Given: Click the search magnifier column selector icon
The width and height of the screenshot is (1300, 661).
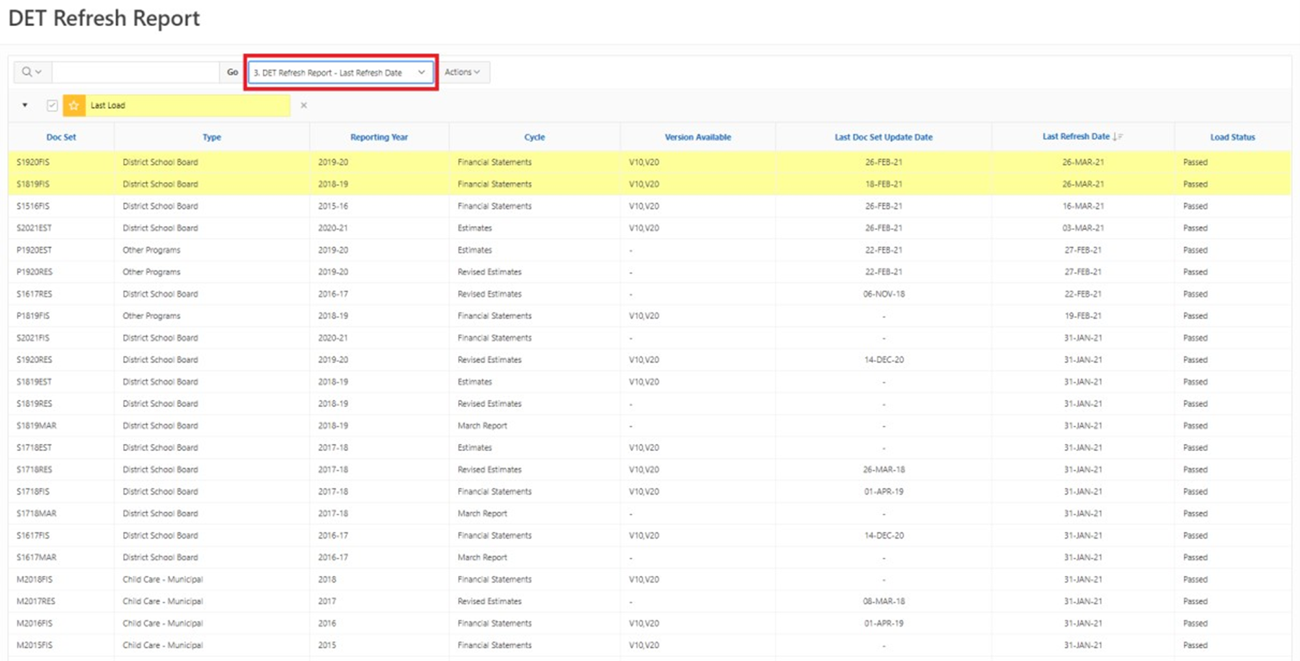Looking at the screenshot, I should pyautogui.click(x=31, y=72).
